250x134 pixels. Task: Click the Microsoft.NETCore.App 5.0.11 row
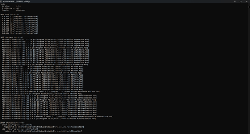(42, 77)
